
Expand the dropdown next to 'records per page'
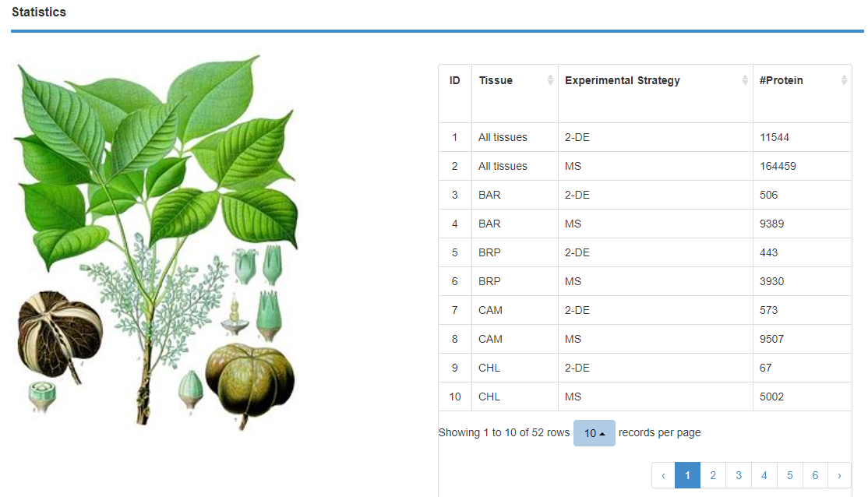coord(594,432)
